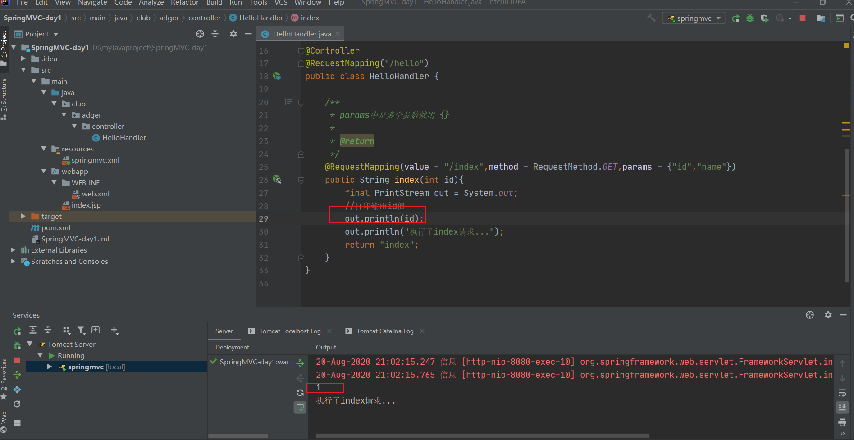This screenshot has height=440, width=854.
Task: Deploy SpringMVC-day1:war artifact arrow icon
Action: [x=300, y=363]
